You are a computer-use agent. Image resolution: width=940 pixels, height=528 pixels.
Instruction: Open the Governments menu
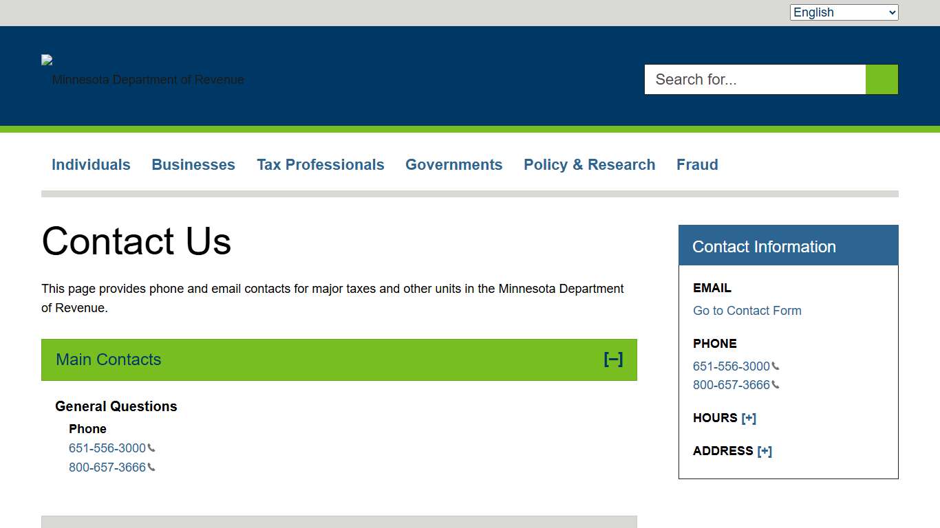(x=454, y=164)
